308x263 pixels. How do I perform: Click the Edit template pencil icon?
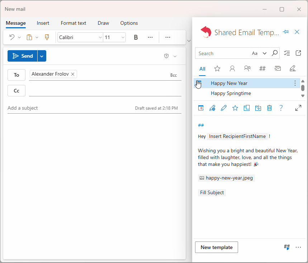click(x=224, y=108)
